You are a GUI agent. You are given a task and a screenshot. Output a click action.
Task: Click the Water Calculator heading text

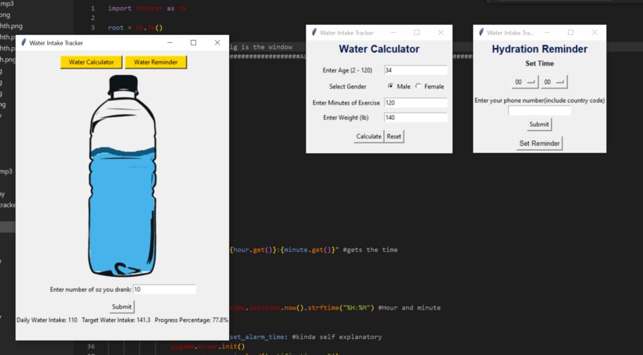coord(379,49)
